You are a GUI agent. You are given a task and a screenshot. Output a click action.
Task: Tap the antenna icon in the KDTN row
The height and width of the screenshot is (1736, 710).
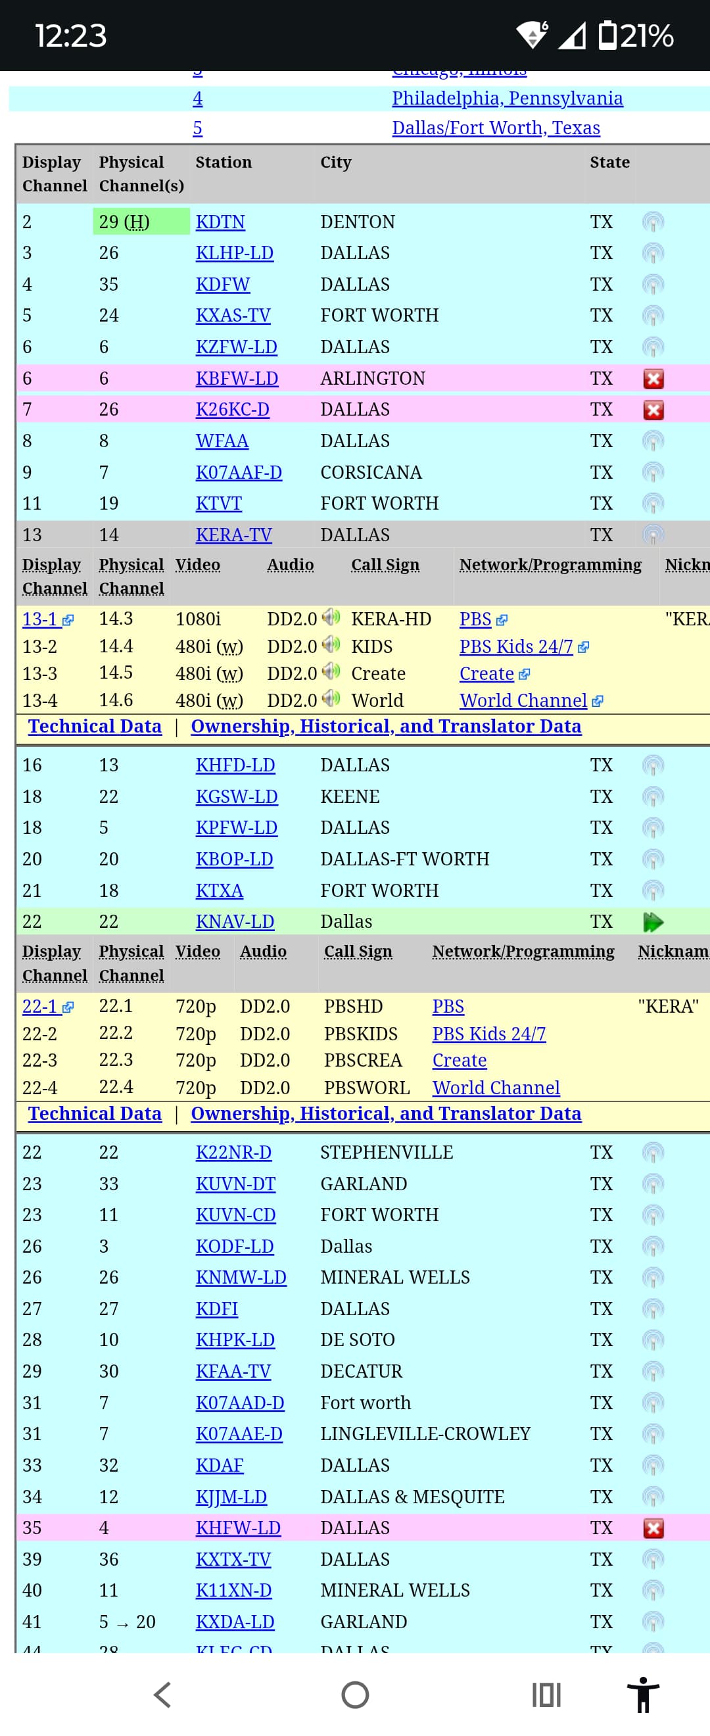[652, 222]
